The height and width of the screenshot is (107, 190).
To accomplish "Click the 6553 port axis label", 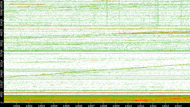I will [x=1, y=94].
